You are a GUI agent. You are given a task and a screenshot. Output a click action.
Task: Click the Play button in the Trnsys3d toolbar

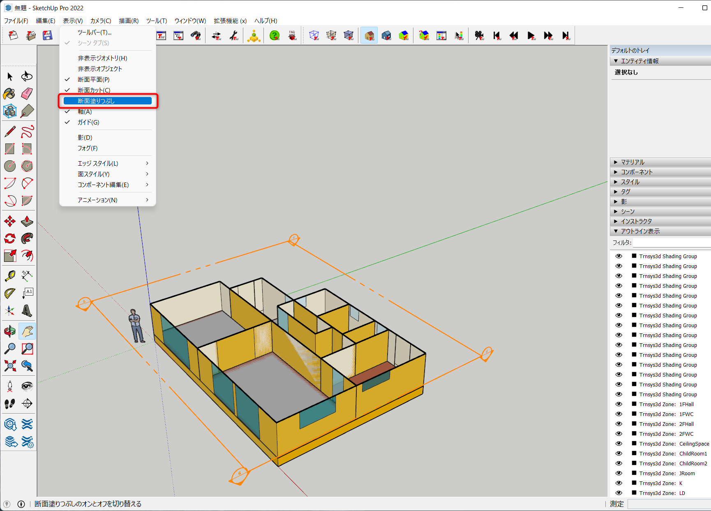coord(531,35)
